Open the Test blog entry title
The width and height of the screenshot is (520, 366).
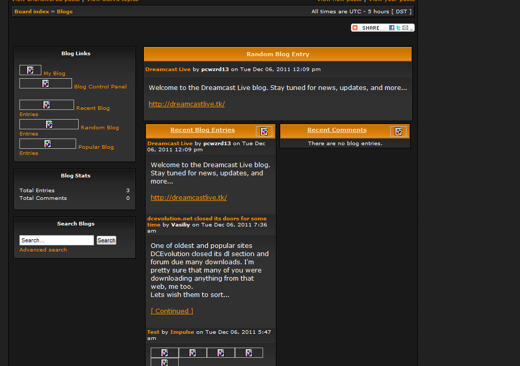pyautogui.click(x=153, y=332)
